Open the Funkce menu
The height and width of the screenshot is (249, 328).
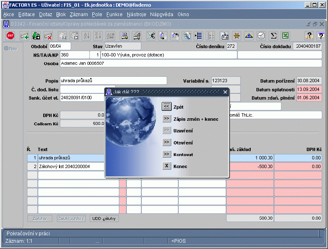click(114, 15)
